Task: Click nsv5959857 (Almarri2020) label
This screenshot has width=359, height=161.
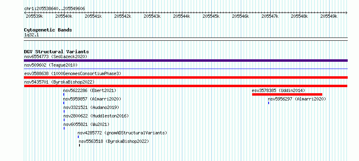Action: point(92,99)
